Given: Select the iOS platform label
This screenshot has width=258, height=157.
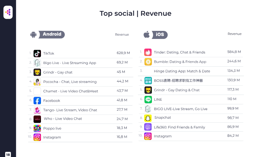Looking at the screenshot, I should click(160, 35).
